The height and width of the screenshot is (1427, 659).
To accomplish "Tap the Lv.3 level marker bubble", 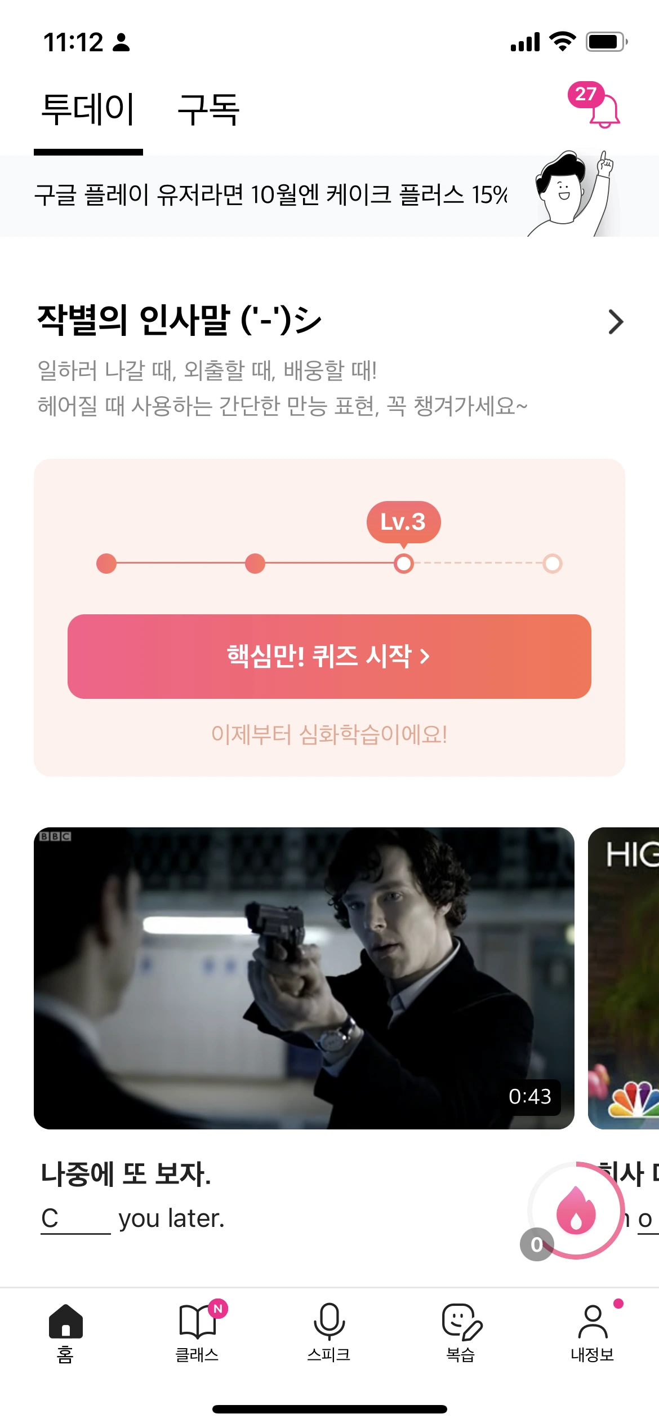I will [x=403, y=522].
